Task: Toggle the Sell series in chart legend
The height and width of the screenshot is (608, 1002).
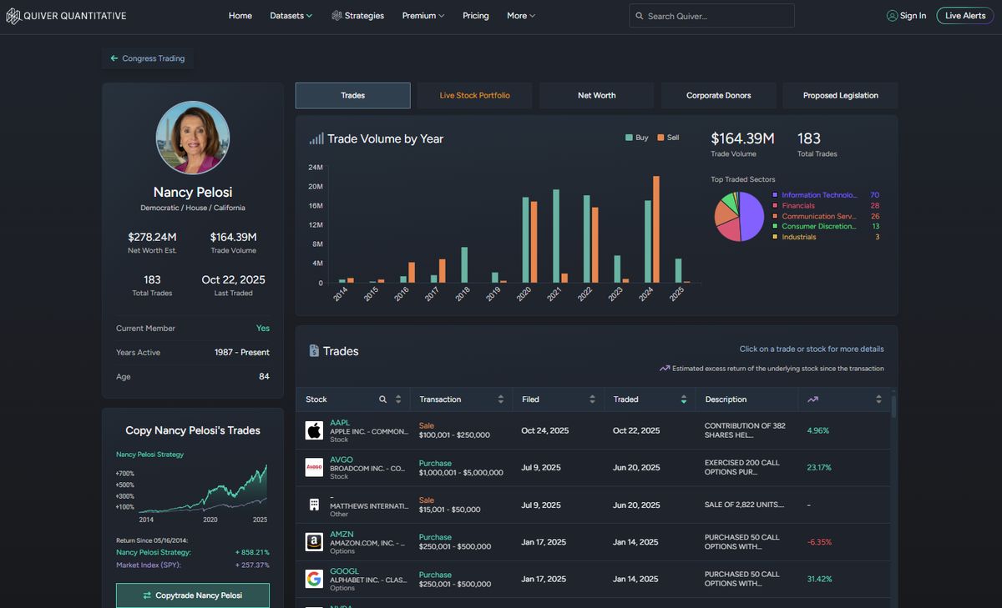Action: point(668,138)
